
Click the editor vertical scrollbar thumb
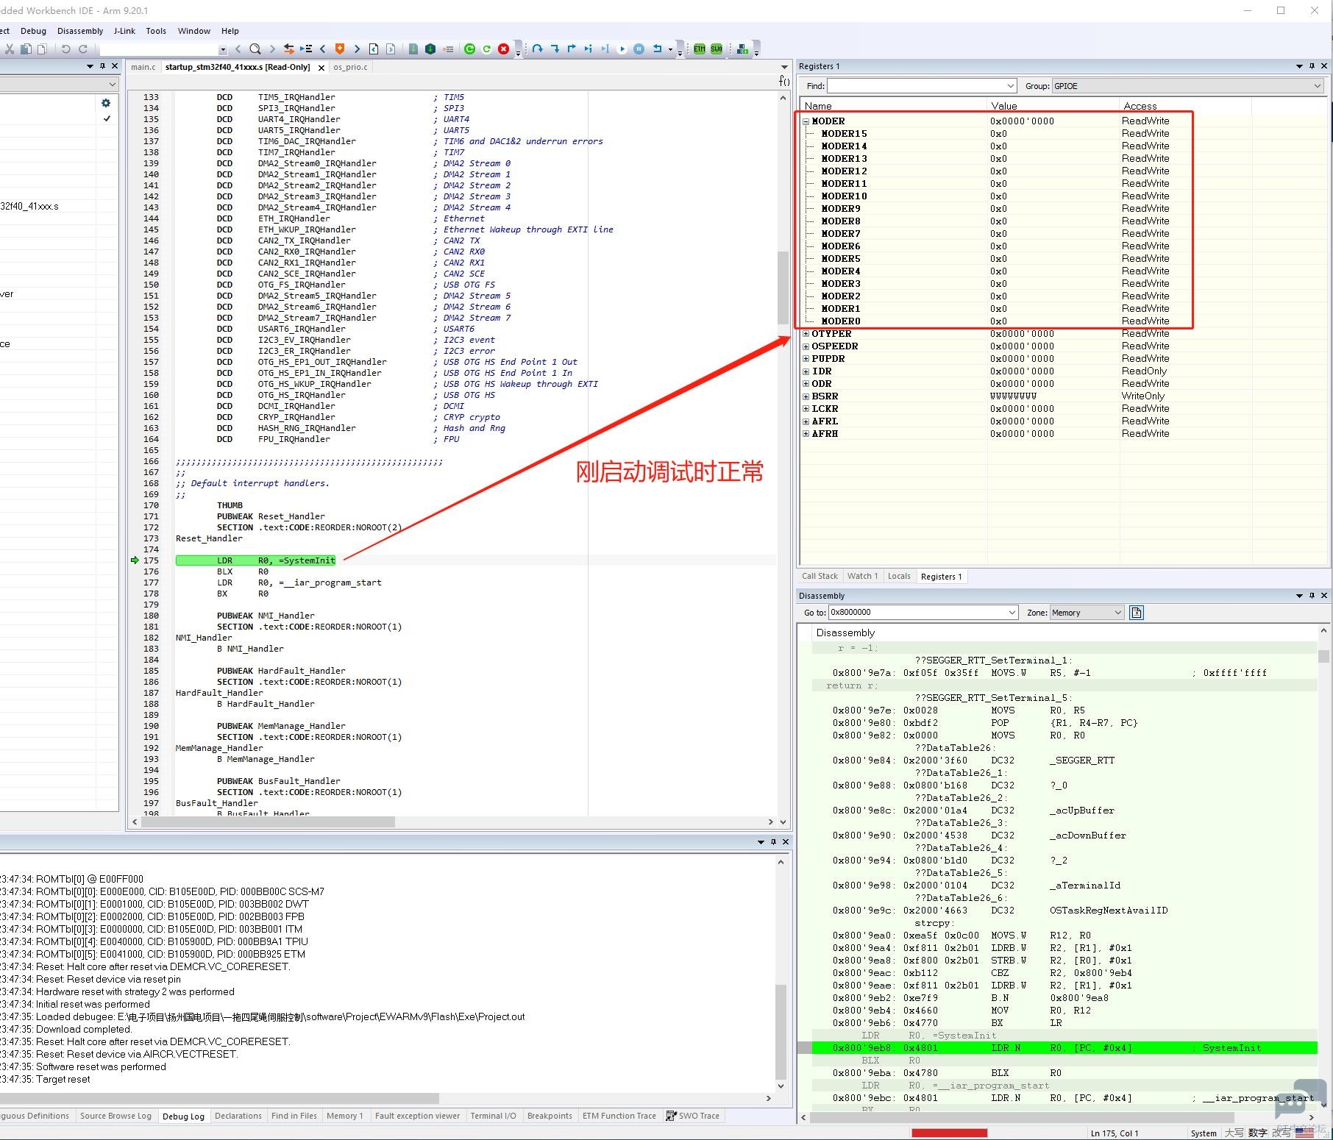783,287
